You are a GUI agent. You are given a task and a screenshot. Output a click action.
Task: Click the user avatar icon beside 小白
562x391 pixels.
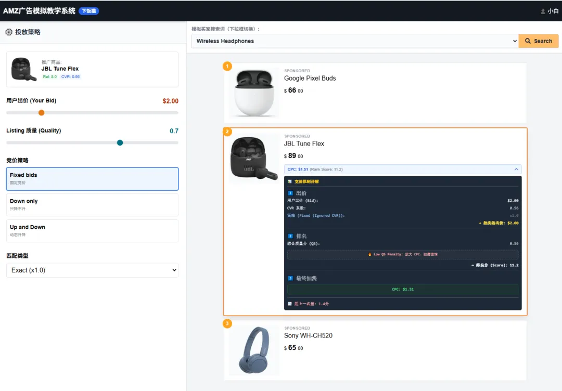click(x=543, y=11)
